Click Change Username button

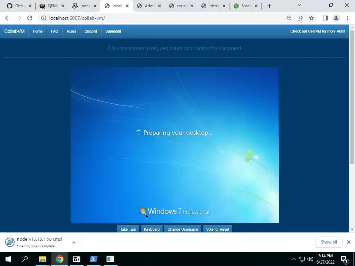(x=183, y=229)
